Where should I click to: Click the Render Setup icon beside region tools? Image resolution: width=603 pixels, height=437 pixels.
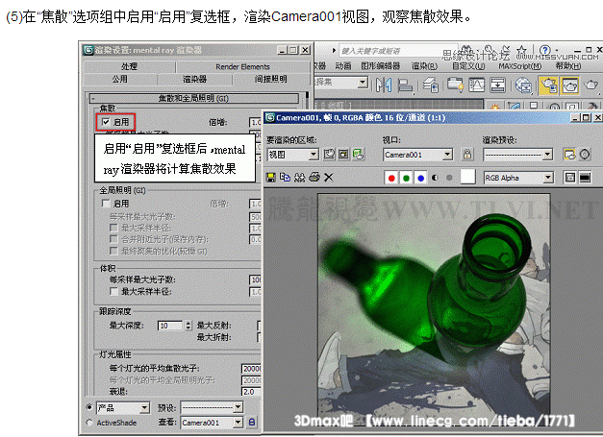point(358,155)
